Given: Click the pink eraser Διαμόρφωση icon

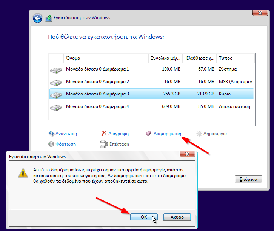Looking at the screenshot, I should [x=149, y=134].
